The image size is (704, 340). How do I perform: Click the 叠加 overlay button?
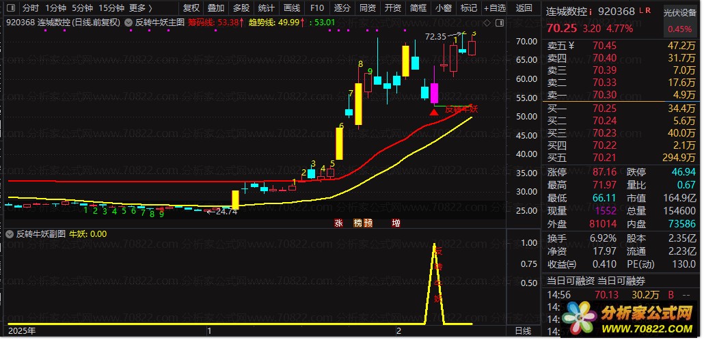[x=216, y=8]
